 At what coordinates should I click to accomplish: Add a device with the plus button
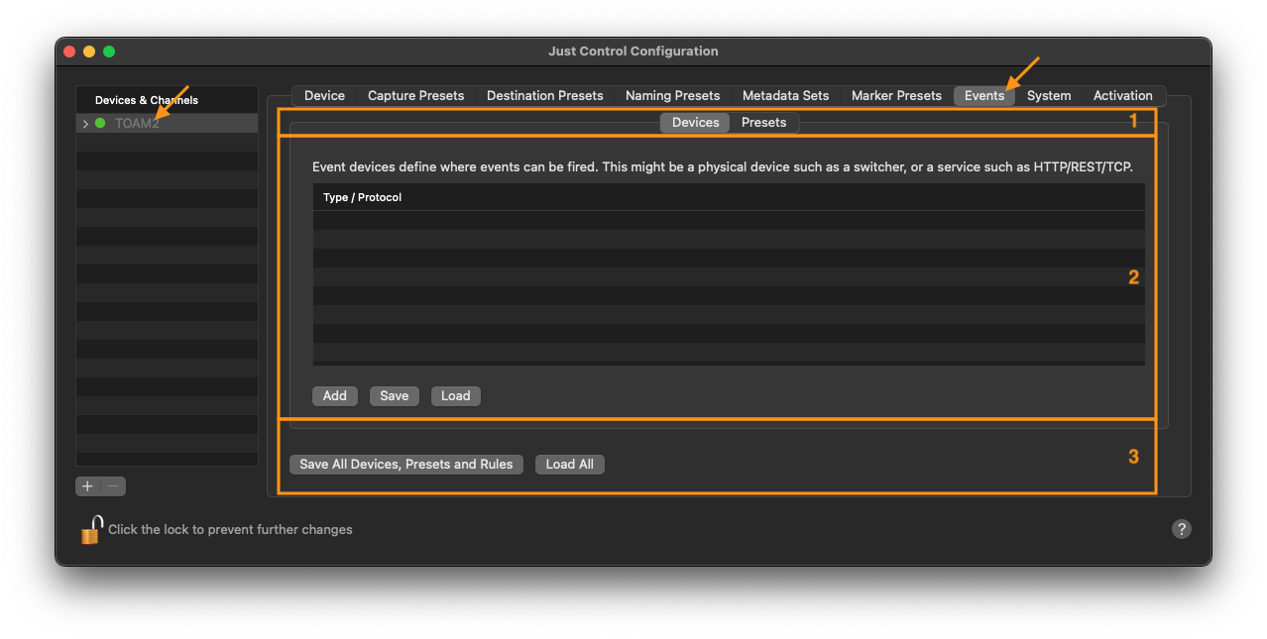88,486
